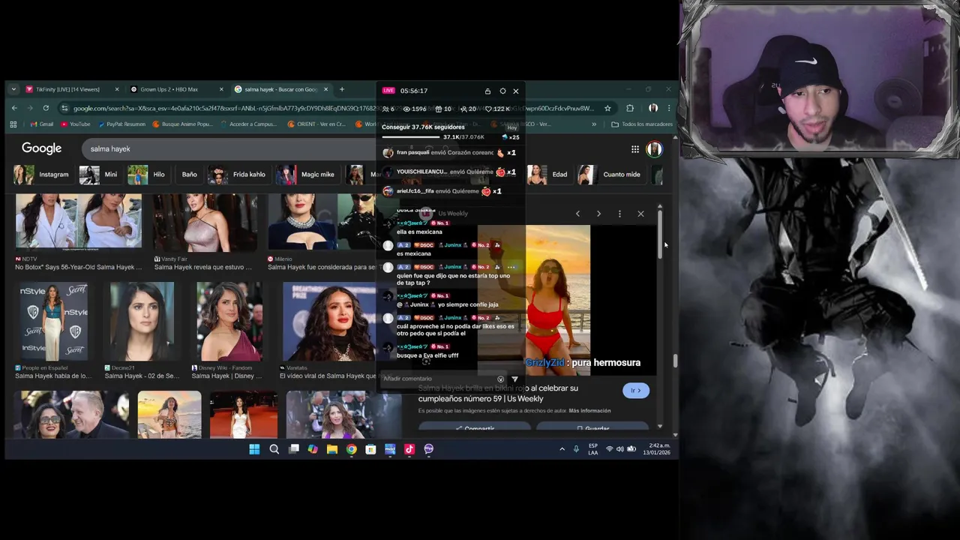
Task: Reload the Google search page
Action: click(46, 108)
